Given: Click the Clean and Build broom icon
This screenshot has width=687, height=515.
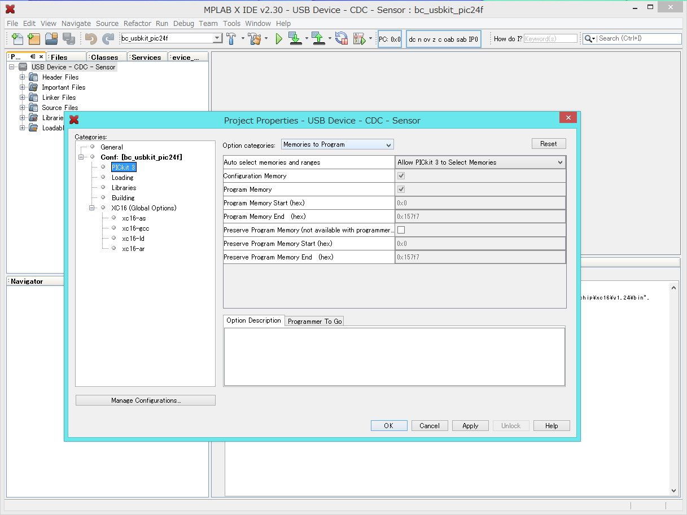Looking at the screenshot, I should [255, 38].
